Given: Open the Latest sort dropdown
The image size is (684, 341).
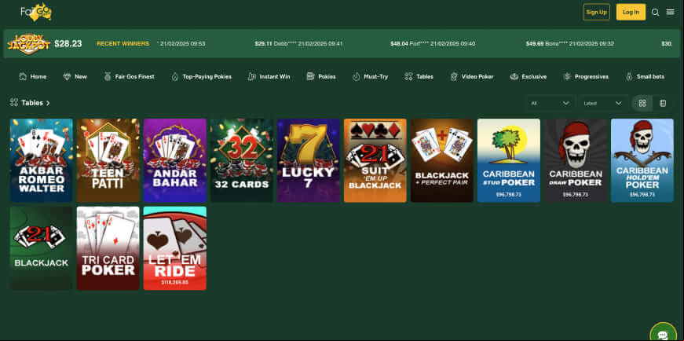Looking at the screenshot, I should coord(603,103).
